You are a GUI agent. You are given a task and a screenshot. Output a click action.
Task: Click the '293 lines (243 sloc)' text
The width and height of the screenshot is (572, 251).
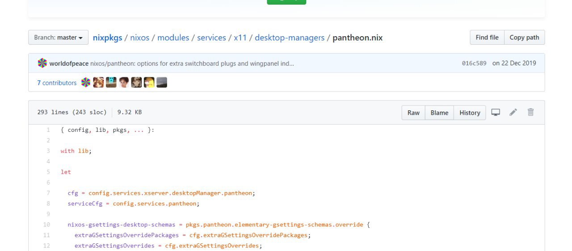point(72,113)
